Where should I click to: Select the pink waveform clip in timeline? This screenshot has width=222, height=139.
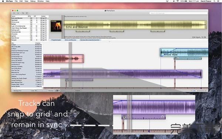pyautogui.click(x=64, y=59)
